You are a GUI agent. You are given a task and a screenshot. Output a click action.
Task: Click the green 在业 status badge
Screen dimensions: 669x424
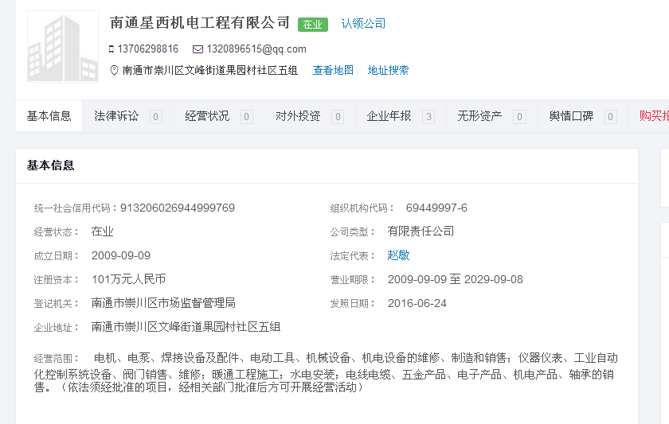pyautogui.click(x=313, y=25)
